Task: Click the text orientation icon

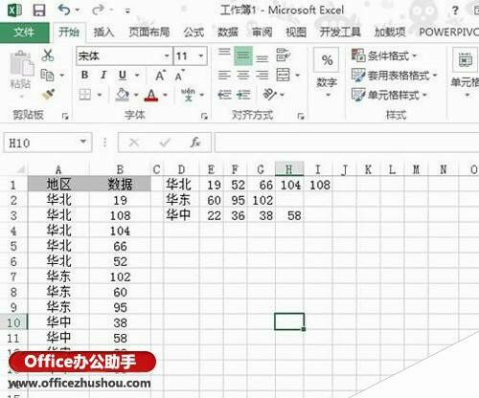Action: click(x=270, y=95)
